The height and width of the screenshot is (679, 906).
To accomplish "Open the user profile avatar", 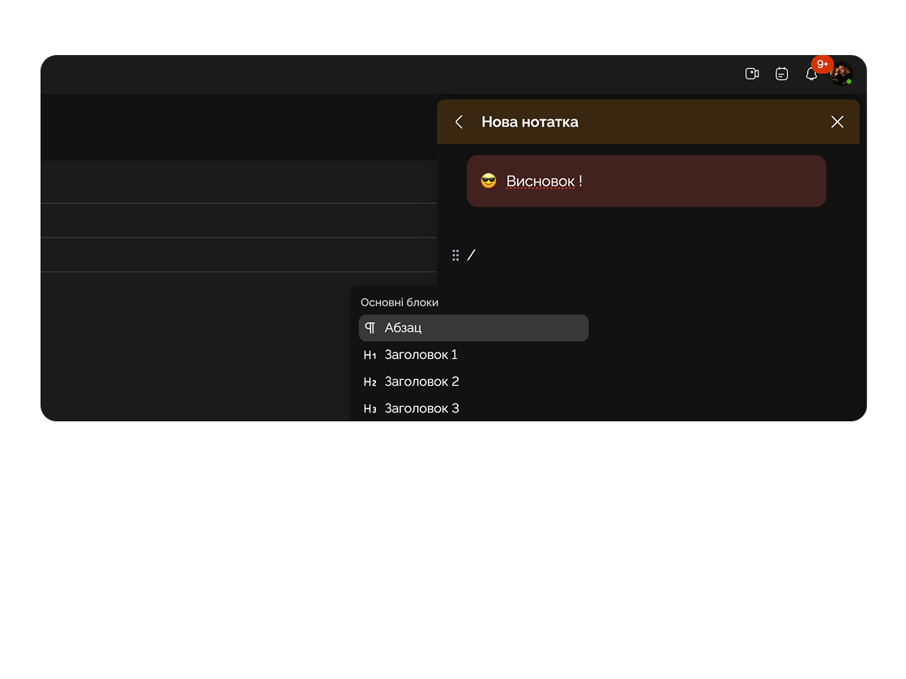I will coord(841,75).
